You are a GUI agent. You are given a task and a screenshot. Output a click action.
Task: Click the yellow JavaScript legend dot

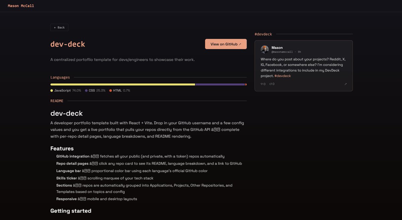(52, 91)
